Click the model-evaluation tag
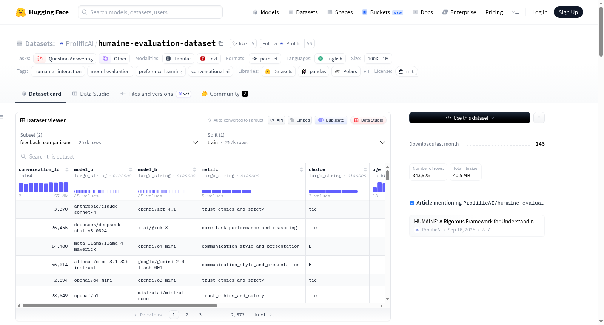The image size is (604, 325). [x=110, y=71]
